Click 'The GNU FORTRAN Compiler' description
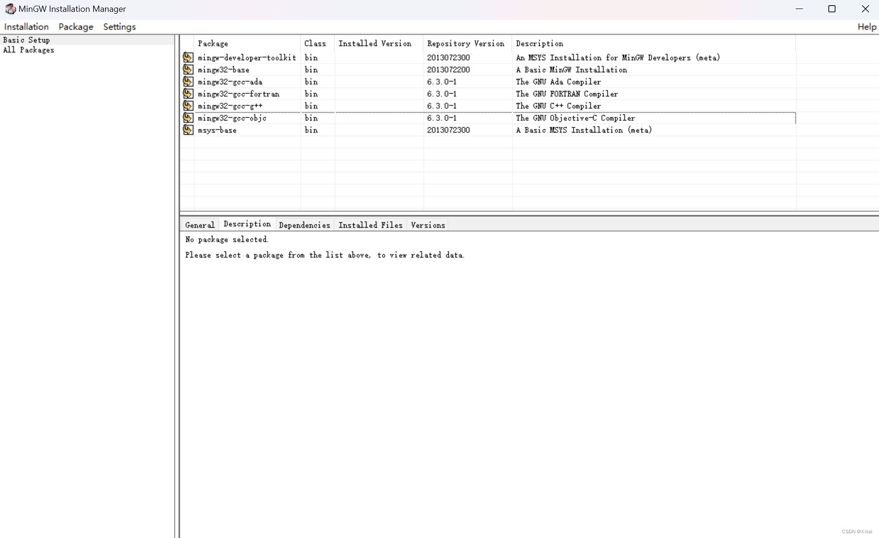 tap(567, 94)
